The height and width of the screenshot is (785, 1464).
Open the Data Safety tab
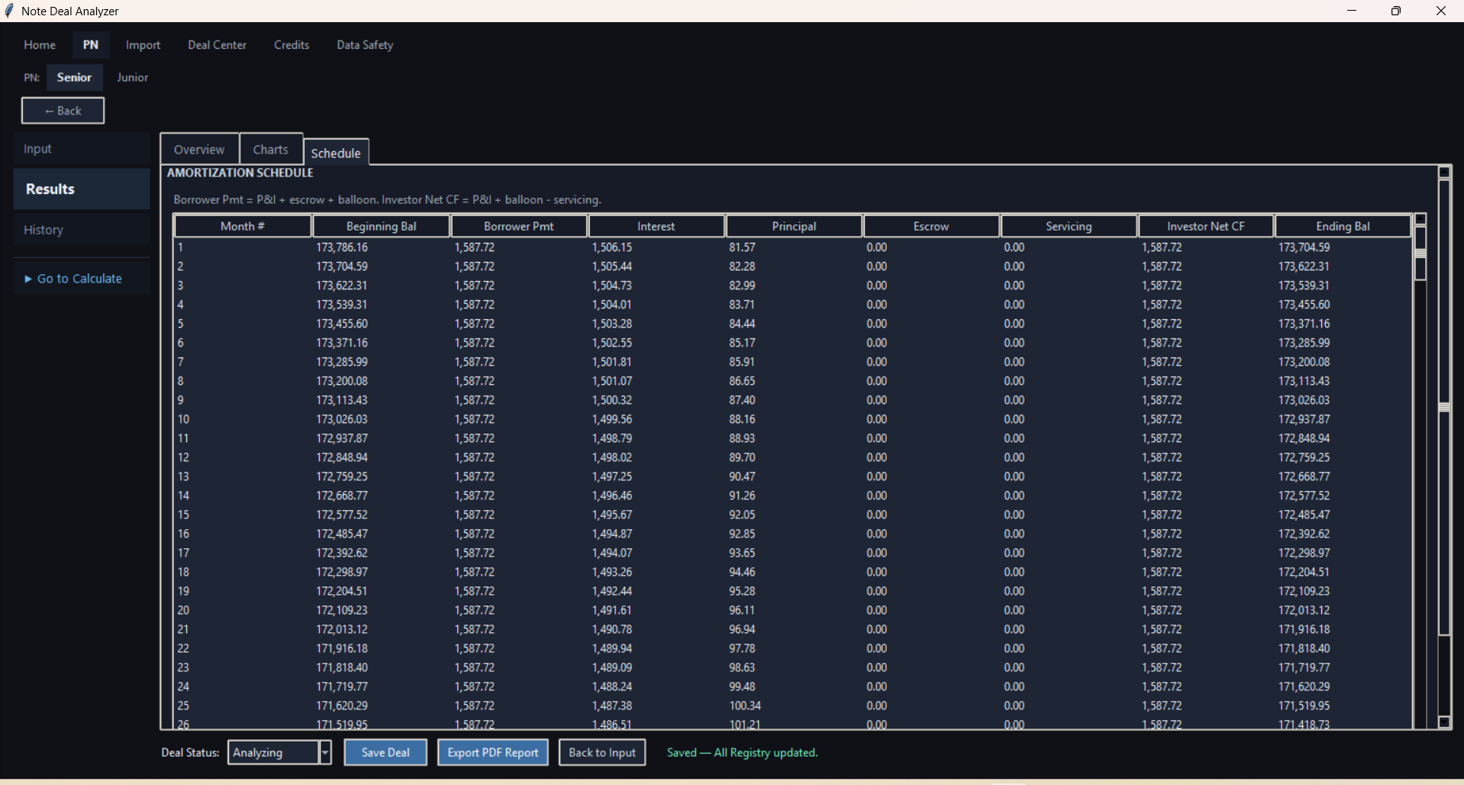pos(365,45)
